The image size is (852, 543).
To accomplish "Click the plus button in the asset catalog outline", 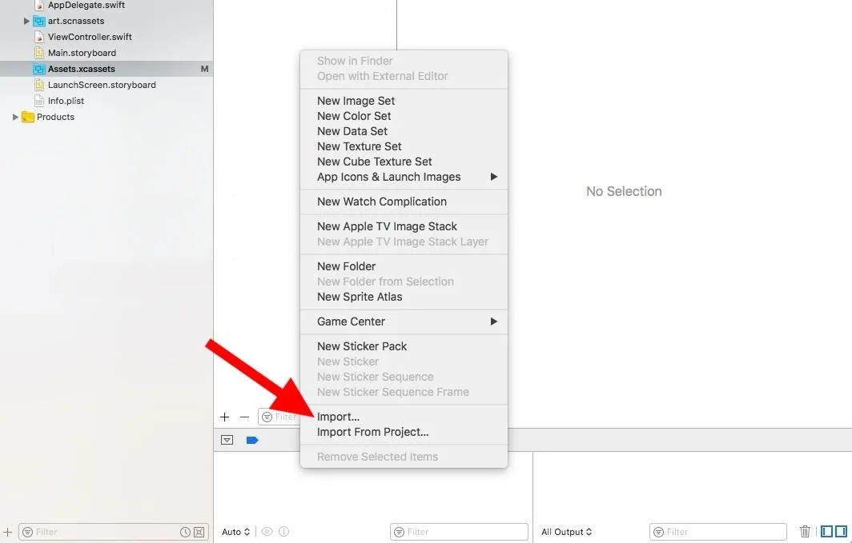I will click(x=224, y=417).
